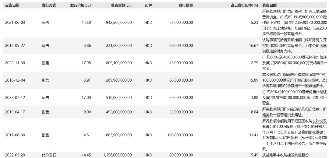Click the 发行方式 column header
329x158 pixels.
(x=49, y=5)
